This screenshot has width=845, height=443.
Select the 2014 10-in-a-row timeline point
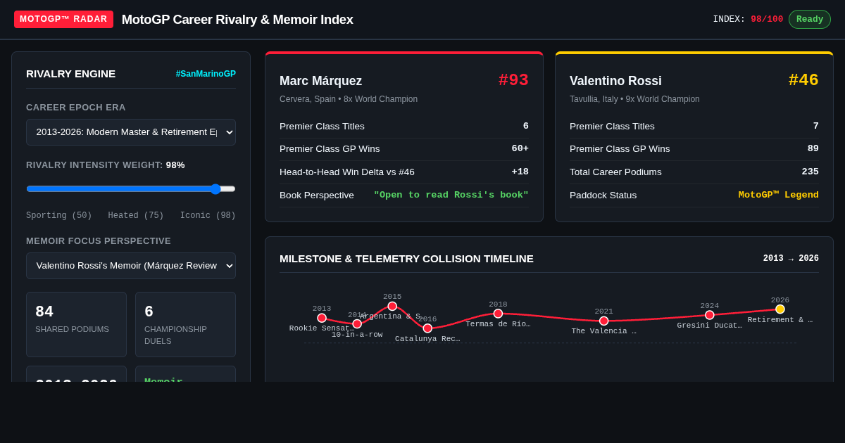[x=357, y=323]
